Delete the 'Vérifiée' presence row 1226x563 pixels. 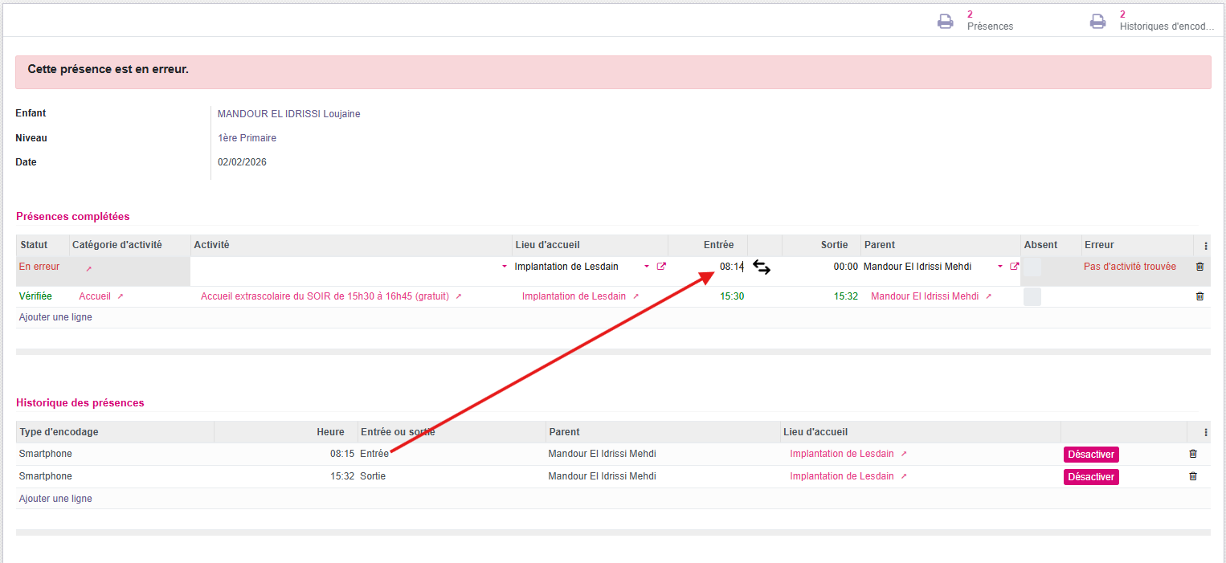point(1199,296)
